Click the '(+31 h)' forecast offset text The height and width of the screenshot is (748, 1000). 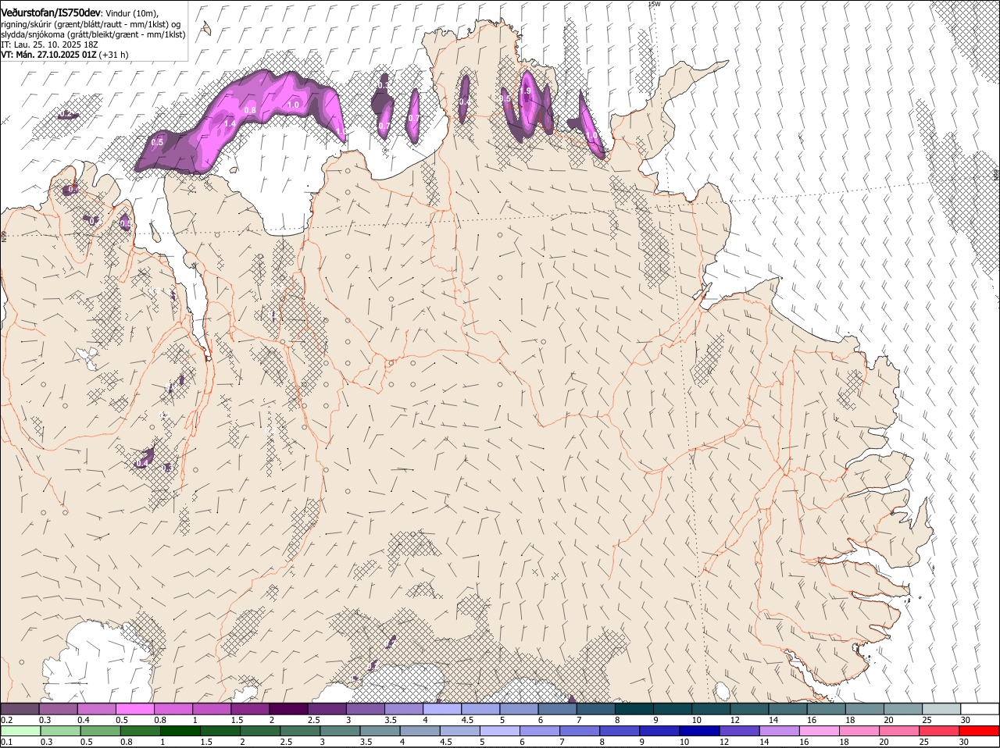coord(114,55)
